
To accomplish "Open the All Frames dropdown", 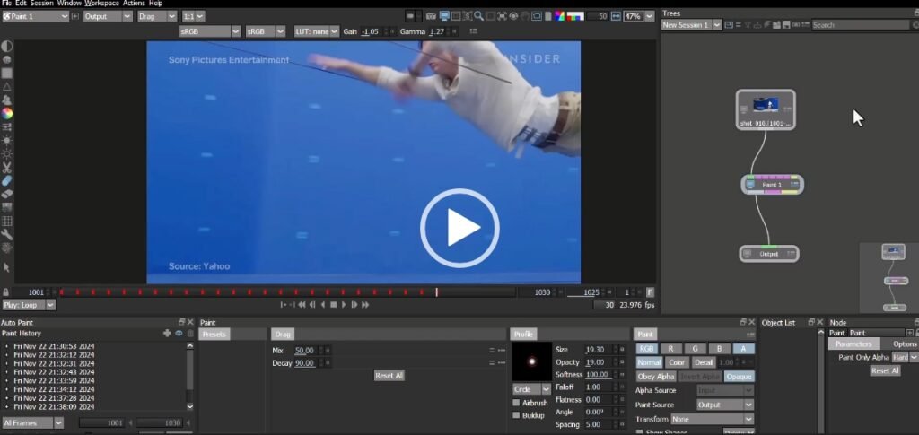I will 33,422.
